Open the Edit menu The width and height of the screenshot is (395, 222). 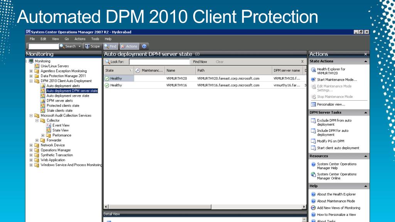click(43, 39)
